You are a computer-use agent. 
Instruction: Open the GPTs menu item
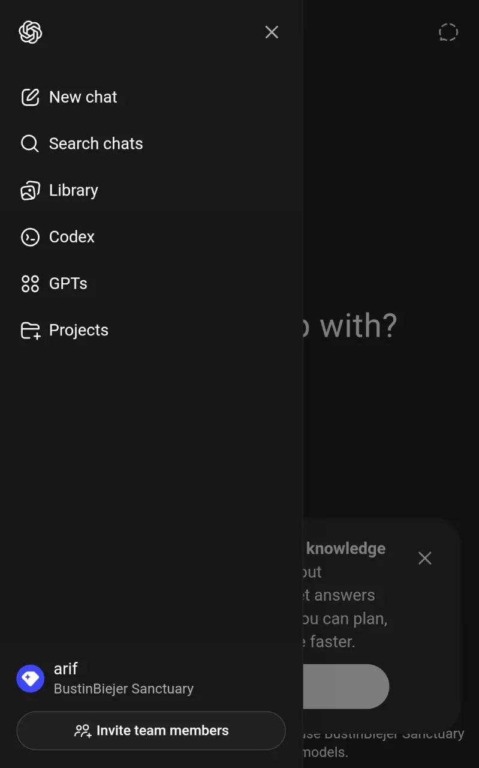(x=151, y=283)
